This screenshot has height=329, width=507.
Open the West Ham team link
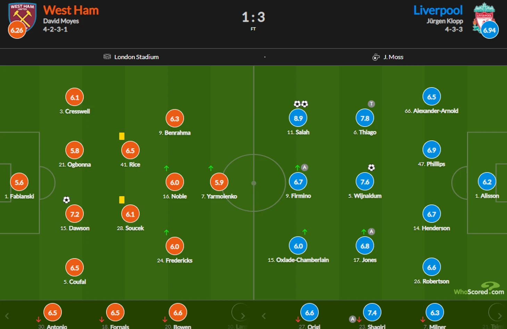(71, 10)
